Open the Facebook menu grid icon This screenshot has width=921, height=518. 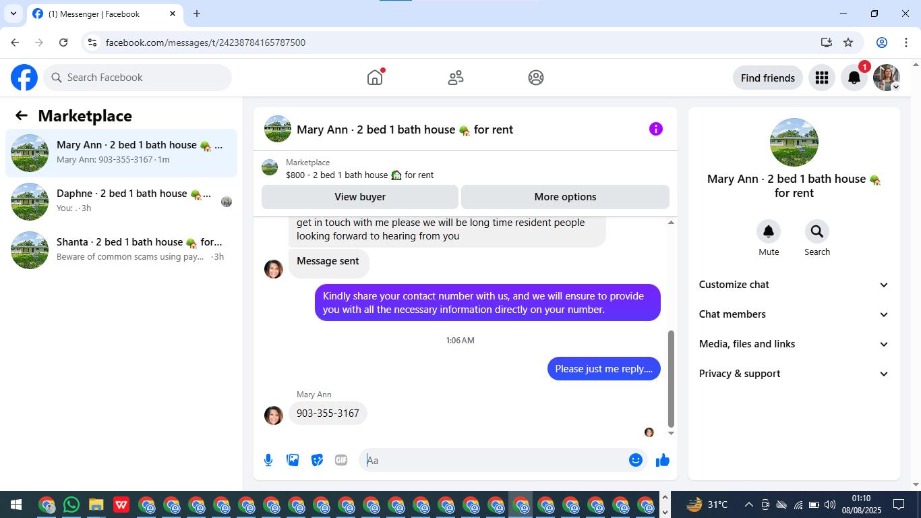pyautogui.click(x=821, y=78)
